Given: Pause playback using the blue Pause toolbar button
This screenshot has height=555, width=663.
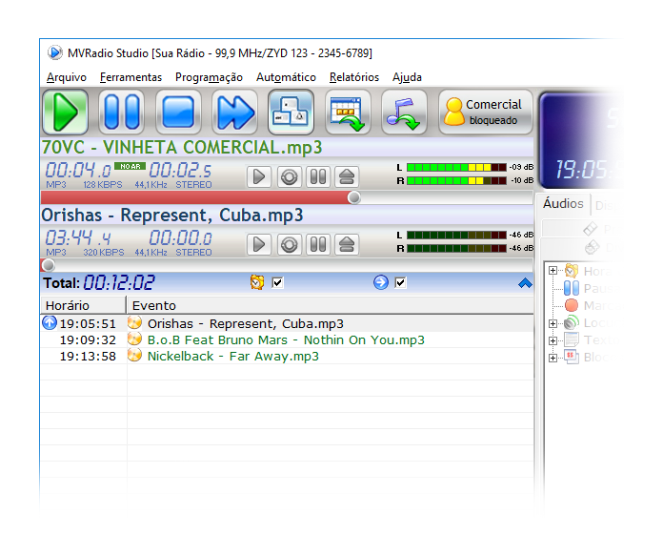Looking at the screenshot, I should [122, 113].
